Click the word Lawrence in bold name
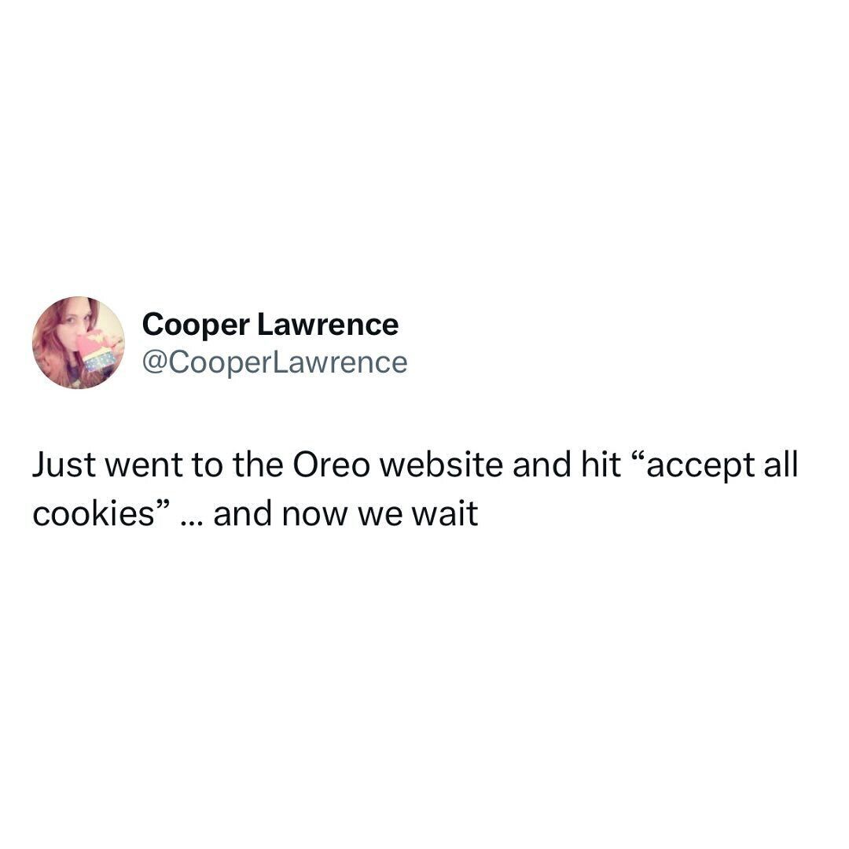 [328, 325]
